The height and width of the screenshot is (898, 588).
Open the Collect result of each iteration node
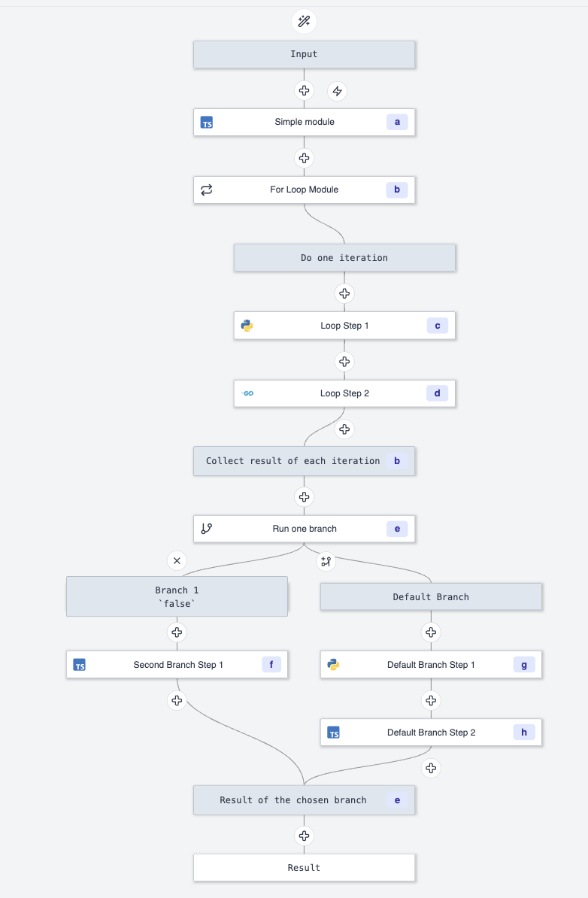304,460
